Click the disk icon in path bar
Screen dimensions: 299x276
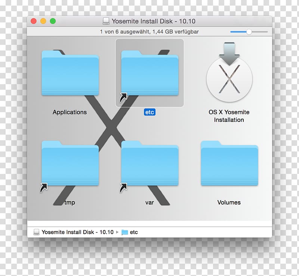tap(36, 232)
